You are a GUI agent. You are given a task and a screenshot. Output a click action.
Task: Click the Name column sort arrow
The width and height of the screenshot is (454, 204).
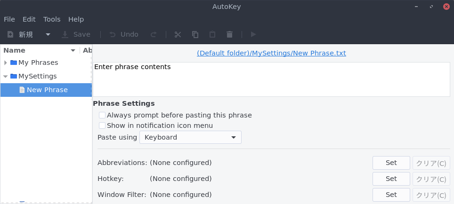(73, 51)
